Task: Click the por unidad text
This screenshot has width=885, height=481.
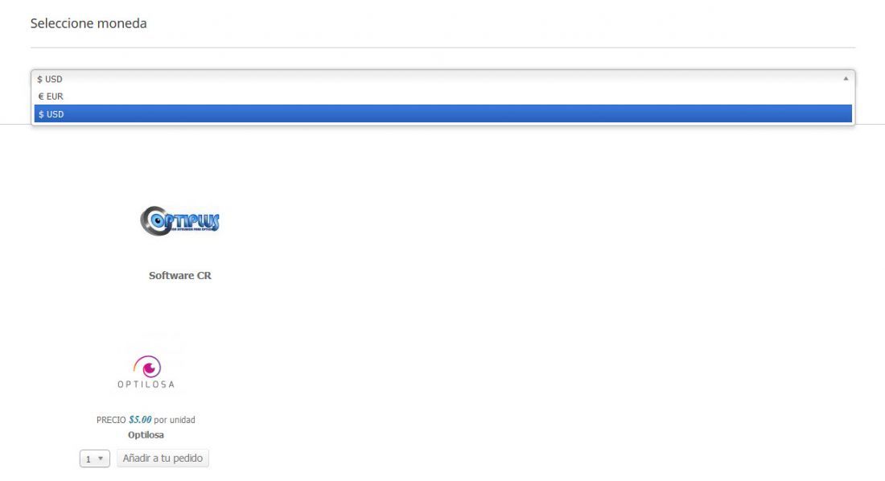Action: coord(175,420)
